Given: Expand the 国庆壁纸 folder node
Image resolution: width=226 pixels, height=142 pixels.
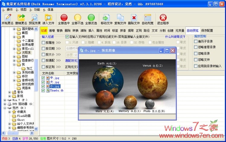Looking at the screenshot, I should [14, 29].
